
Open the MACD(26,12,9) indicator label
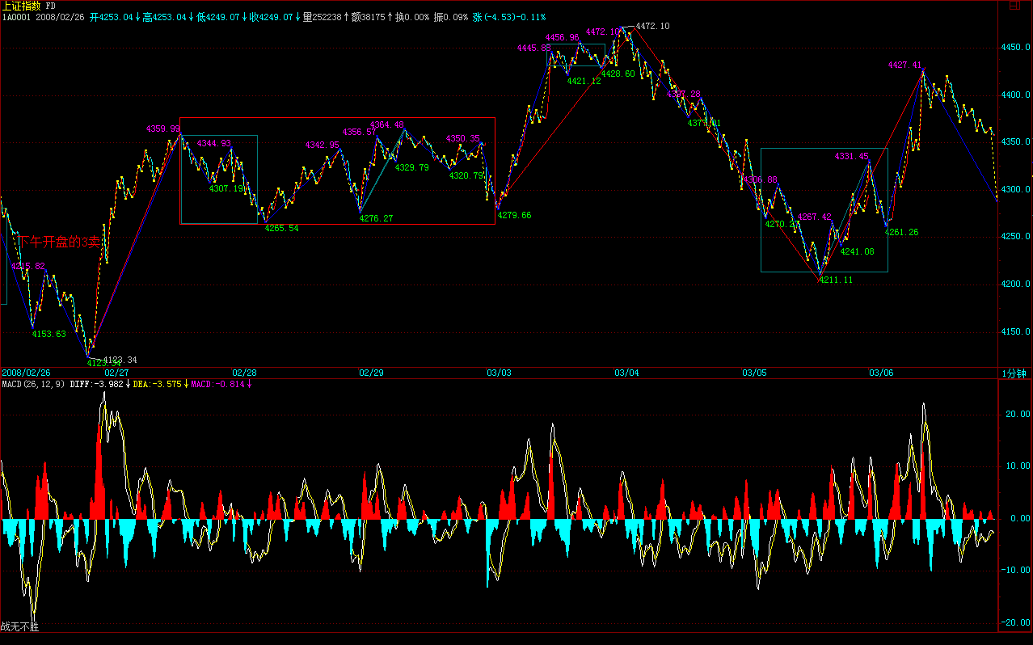coord(33,383)
